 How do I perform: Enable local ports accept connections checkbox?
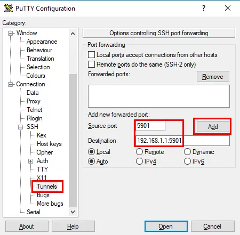pyautogui.click(x=91, y=55)
